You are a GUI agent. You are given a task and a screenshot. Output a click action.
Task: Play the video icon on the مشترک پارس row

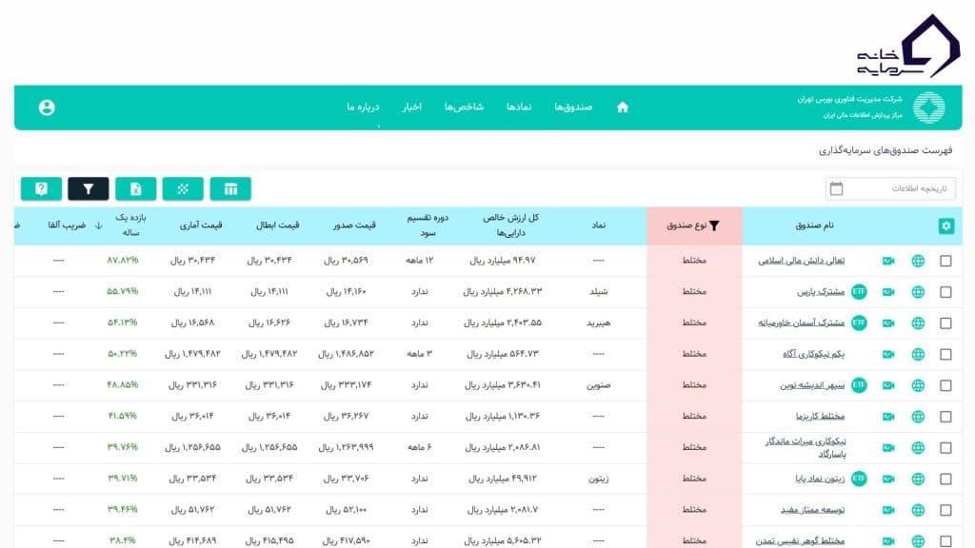tap(888, 290)
